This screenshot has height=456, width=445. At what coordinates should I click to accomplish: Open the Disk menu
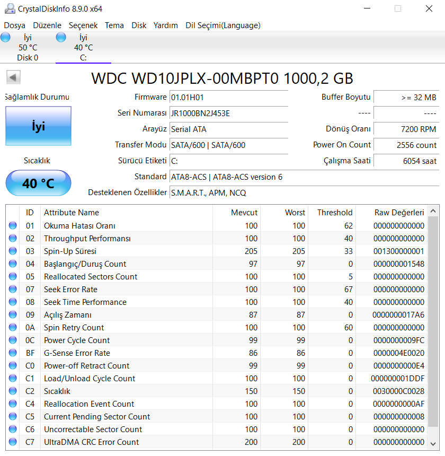coord(139,25)
